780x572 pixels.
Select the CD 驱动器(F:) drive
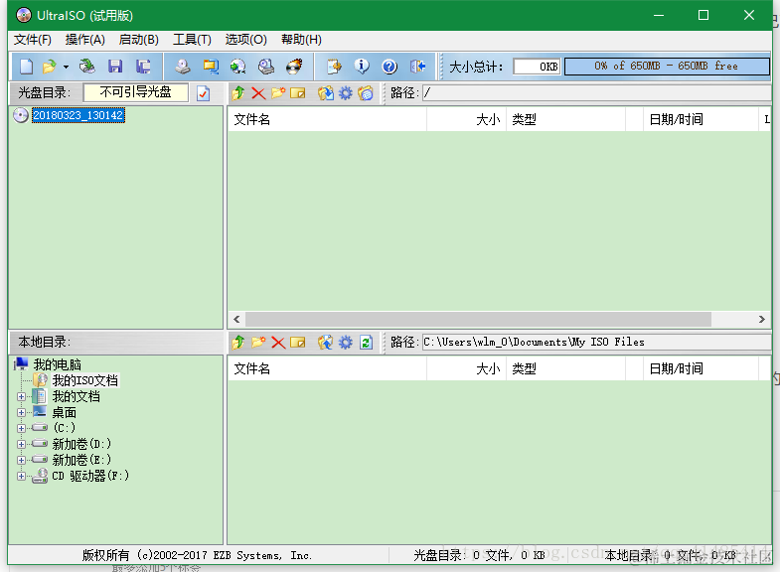click(90, 476)
